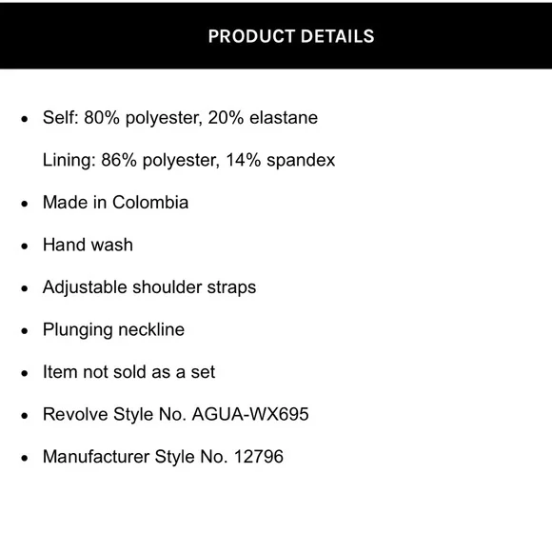Screen dimensions: 552x552
Task: Click the PRODUCT DETAILS header text
Action: pos(291,36)
